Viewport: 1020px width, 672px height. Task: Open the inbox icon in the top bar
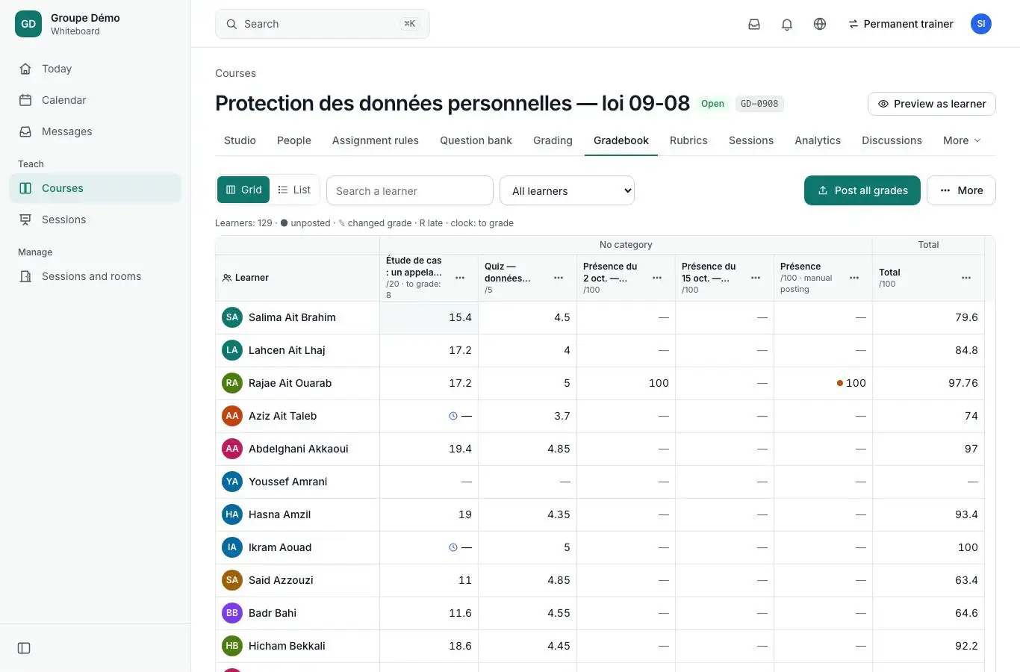(x=754, y=24)
